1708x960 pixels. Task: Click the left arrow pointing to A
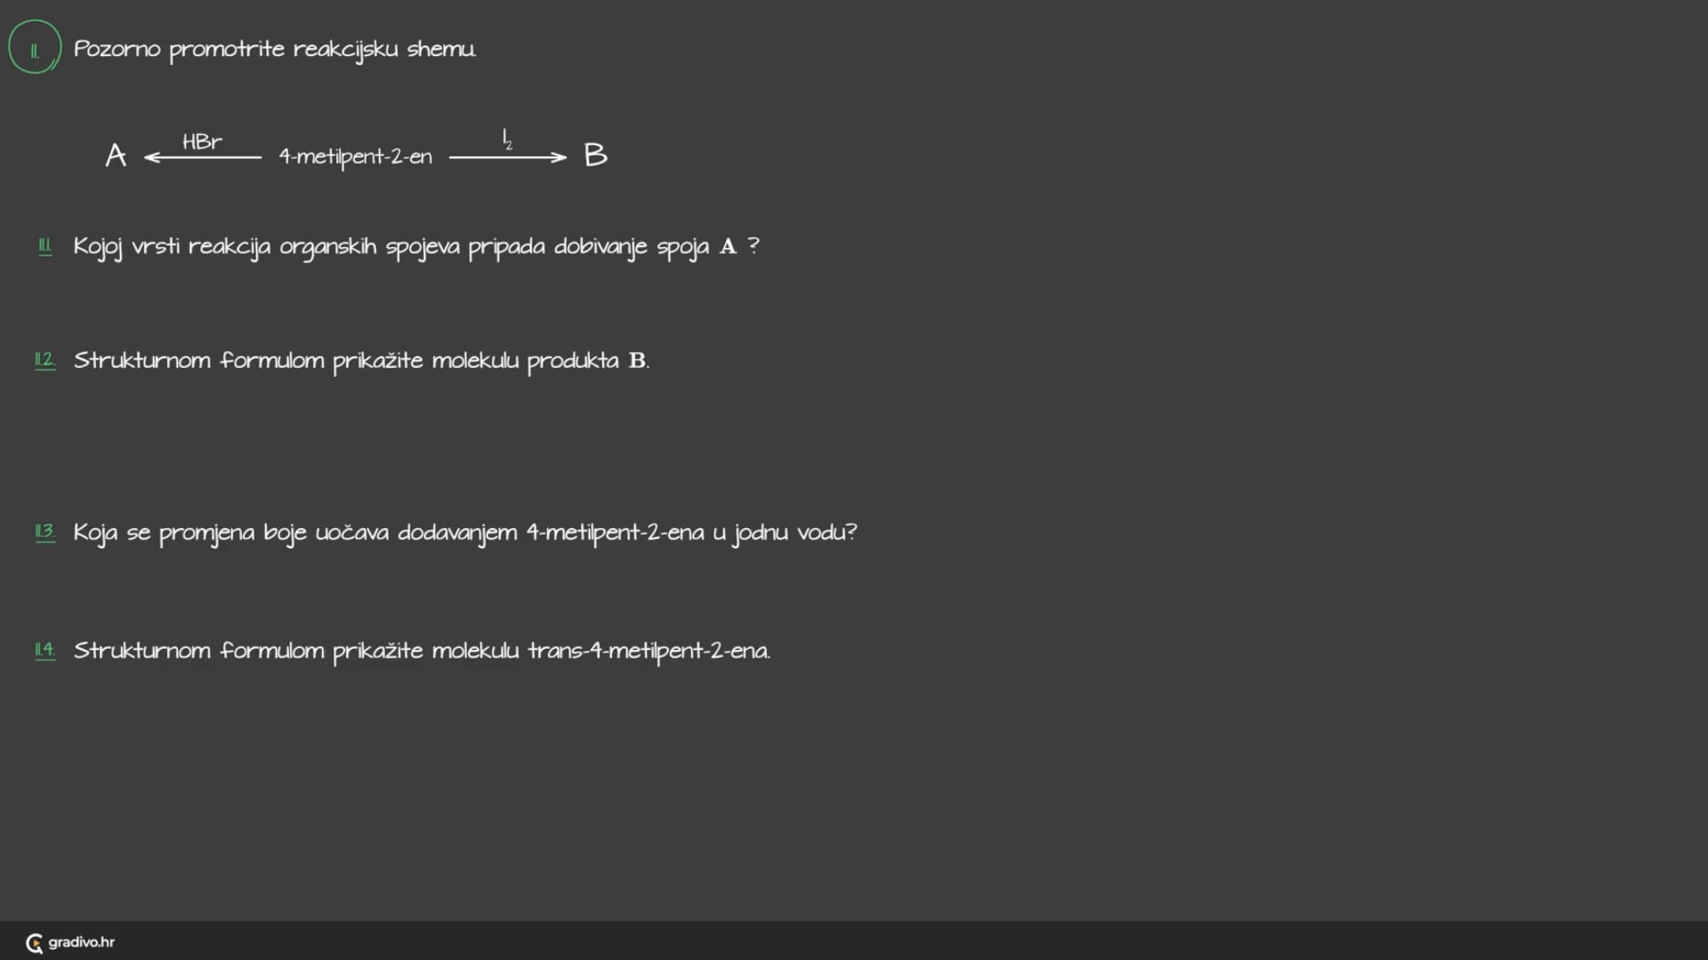click(x=203, y=157)
